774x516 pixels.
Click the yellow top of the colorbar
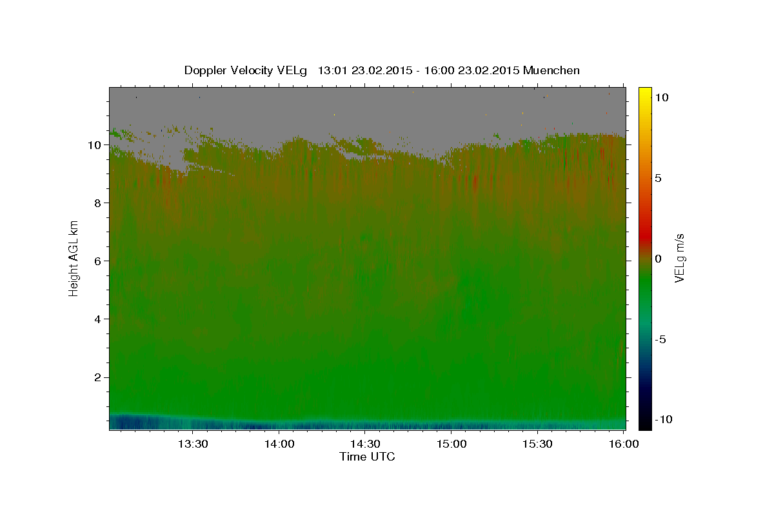pyautogui.click(x=645, y=94)
